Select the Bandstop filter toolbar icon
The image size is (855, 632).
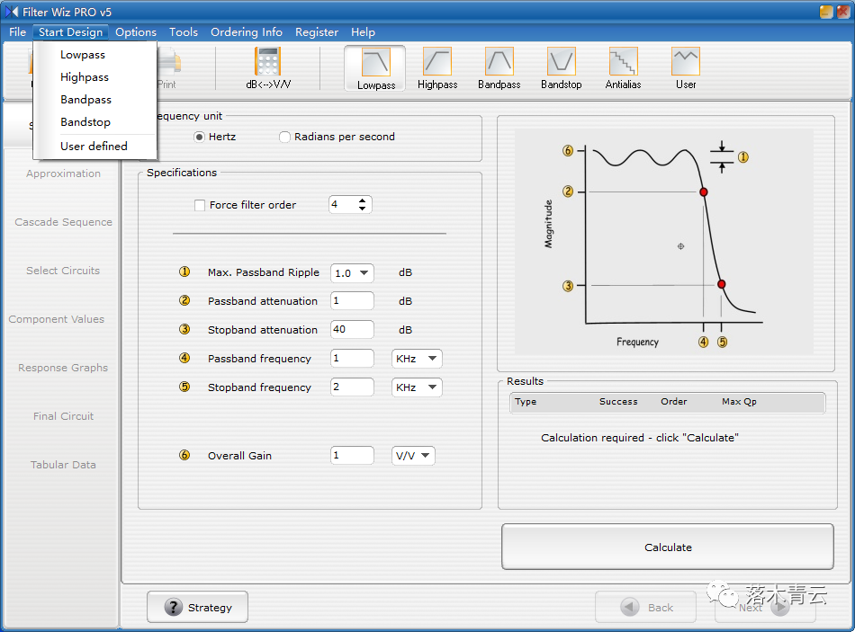click(561, 68)
